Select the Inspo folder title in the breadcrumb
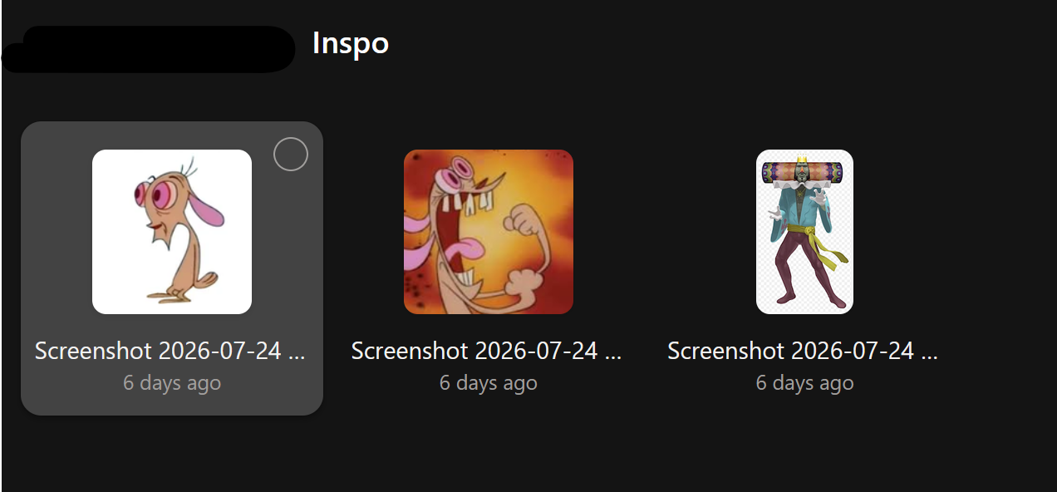Image resolution: width=1057 pixels, height=492 pixels. [x=351, y=43]
